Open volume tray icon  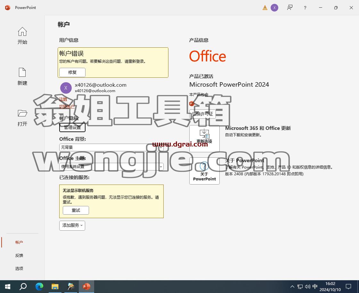pyautogui.click(x=308, y=287)
